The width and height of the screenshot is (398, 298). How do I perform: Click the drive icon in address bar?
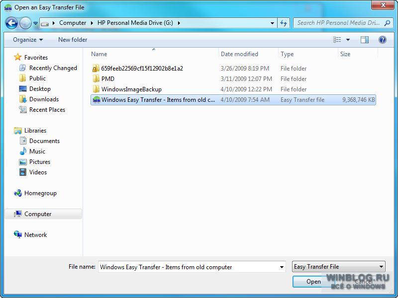click(45, 23)
